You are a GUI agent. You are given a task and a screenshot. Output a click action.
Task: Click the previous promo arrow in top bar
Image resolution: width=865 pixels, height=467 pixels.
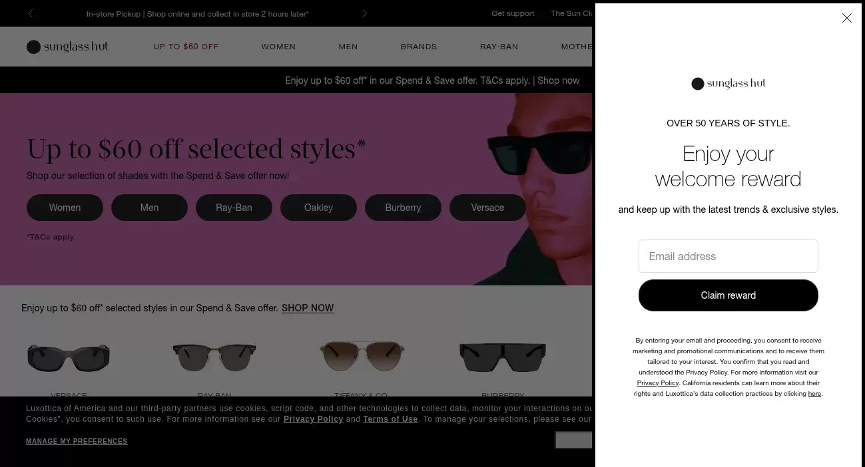click(x=31, y=13)
